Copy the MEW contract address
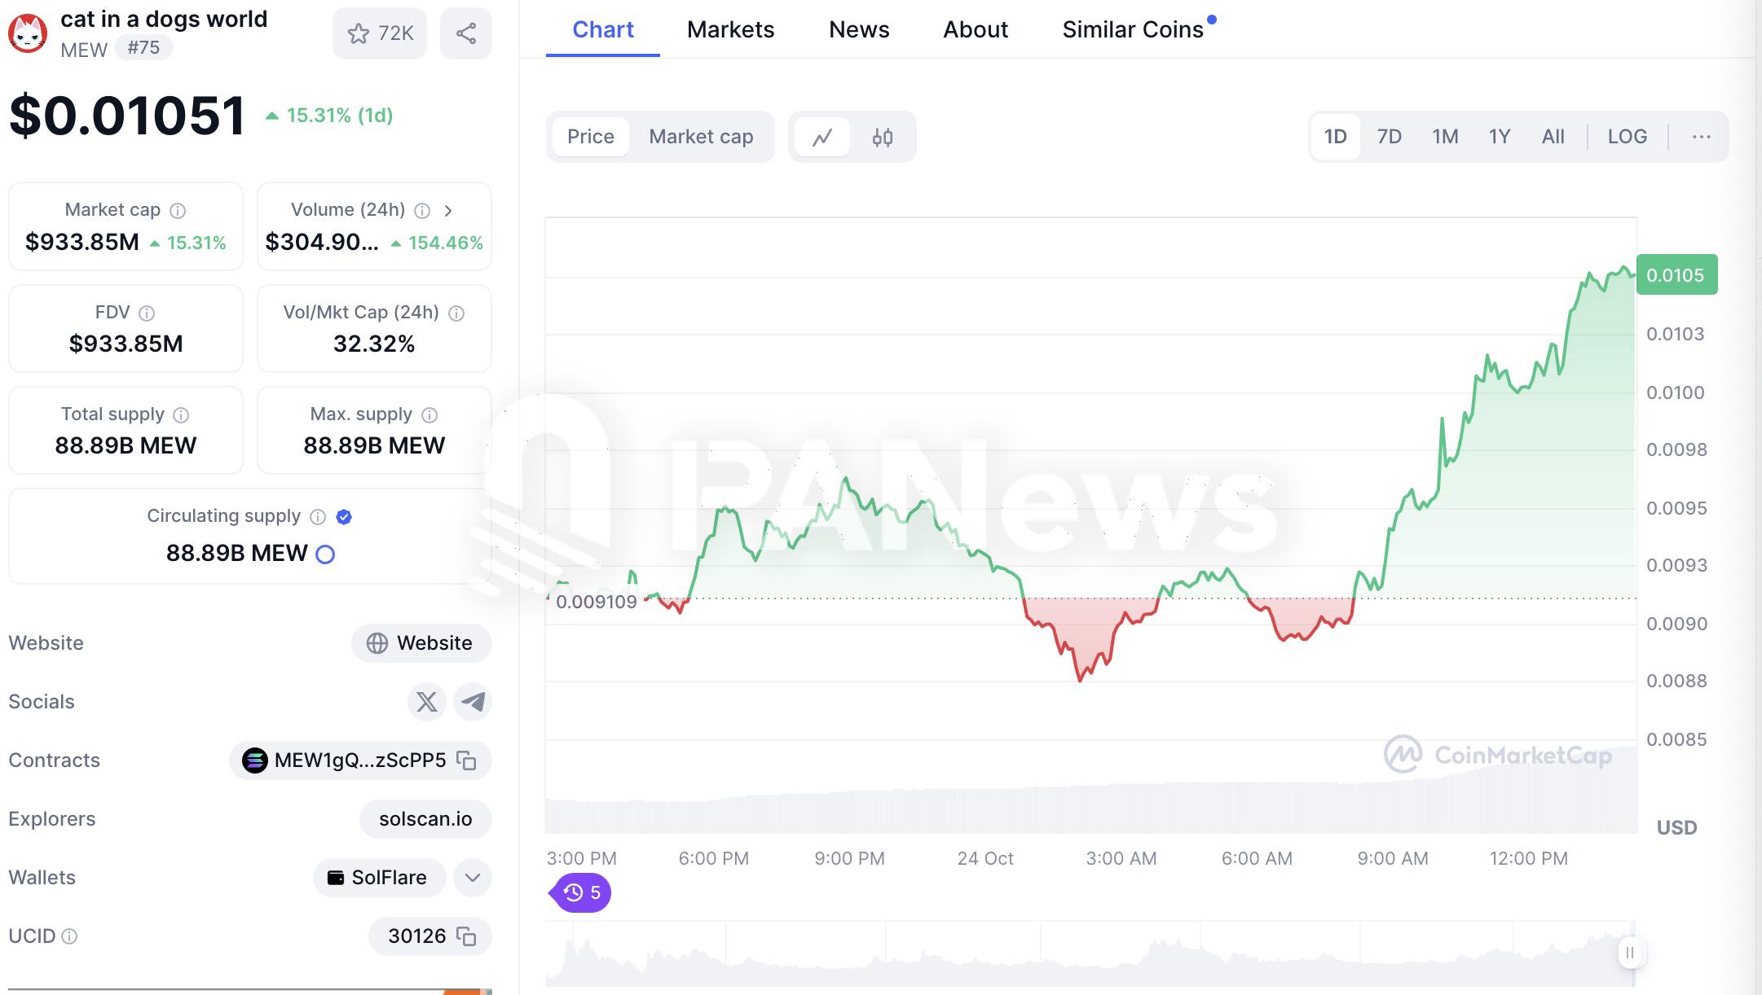The image size is (1762, 995). (x=466, y=760)
